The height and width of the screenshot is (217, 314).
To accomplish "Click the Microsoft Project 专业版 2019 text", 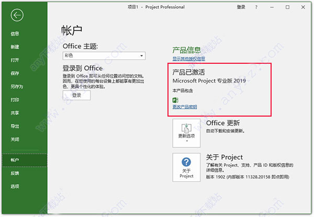I will tap(209, 81).
